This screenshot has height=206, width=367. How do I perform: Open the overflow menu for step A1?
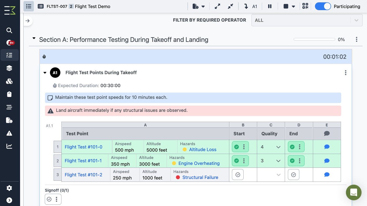pos(346,73)
